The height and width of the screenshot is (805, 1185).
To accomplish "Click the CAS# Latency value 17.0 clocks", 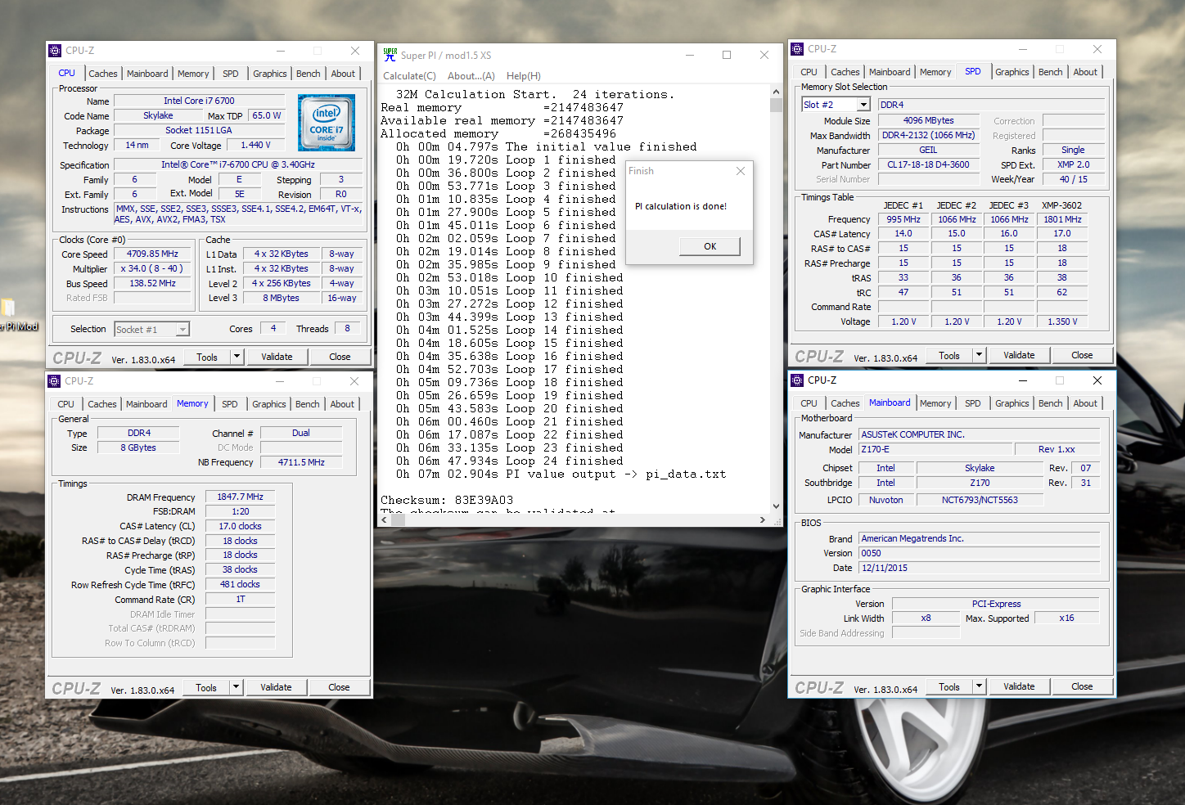I will pos(241,526).
